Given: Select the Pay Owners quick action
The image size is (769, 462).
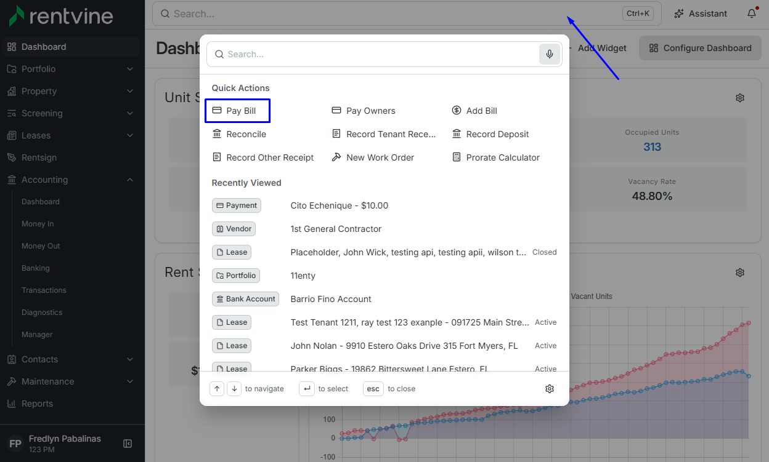Looking at the screenshot, I should pyautogui.click(x=364, y=111).
